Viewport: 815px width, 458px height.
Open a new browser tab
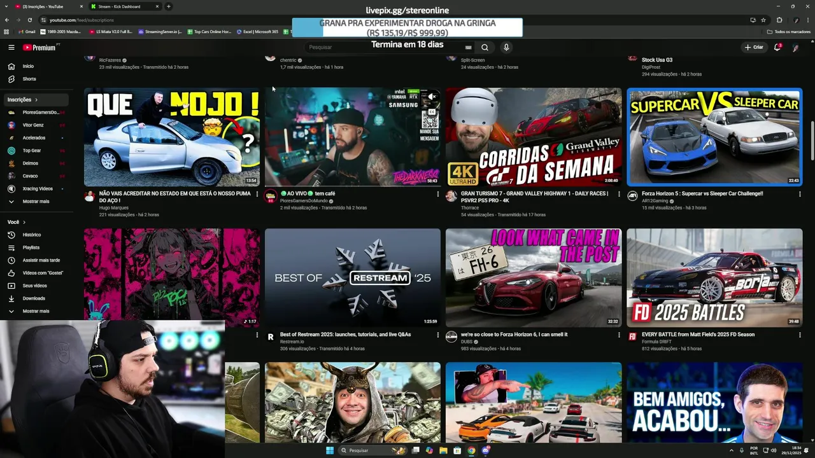pos(169,6)
